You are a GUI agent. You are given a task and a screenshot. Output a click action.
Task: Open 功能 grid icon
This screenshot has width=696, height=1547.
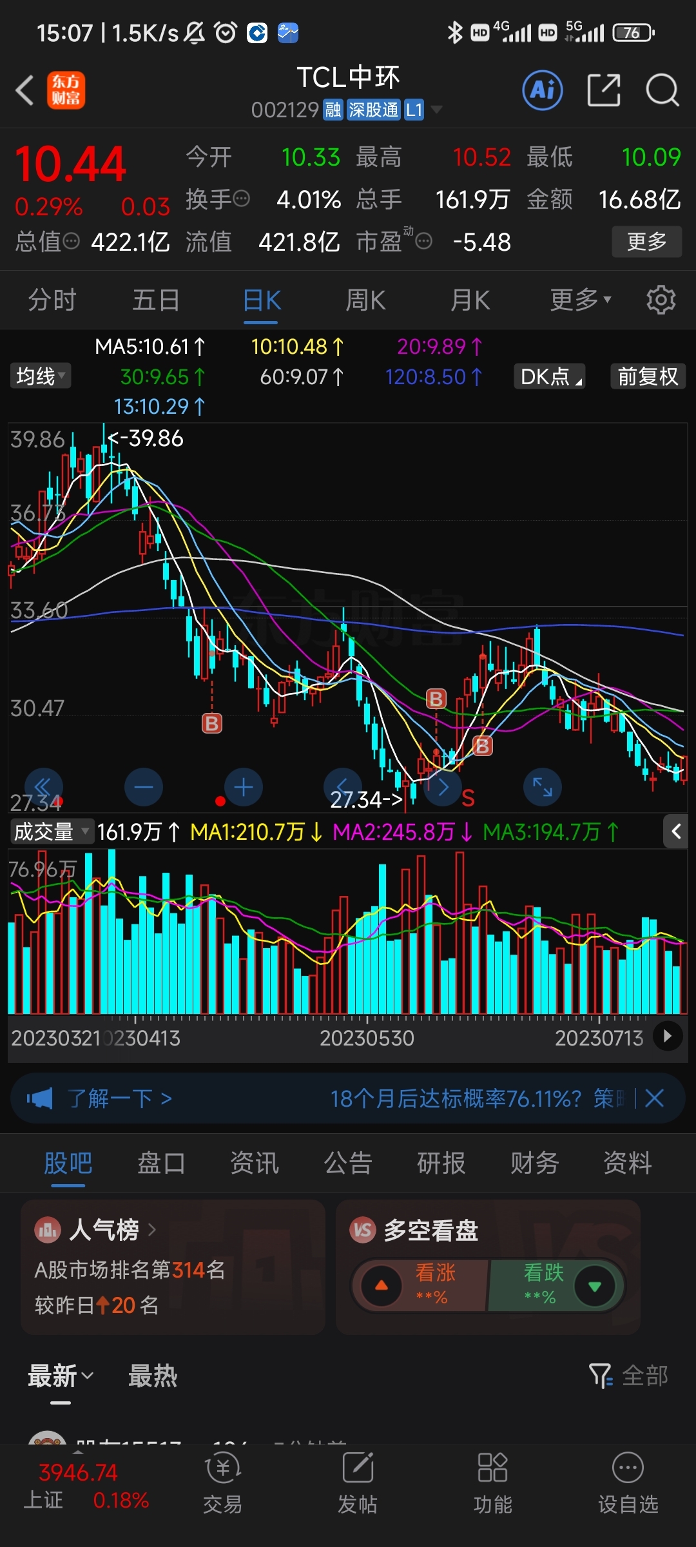pos(493,1483)
